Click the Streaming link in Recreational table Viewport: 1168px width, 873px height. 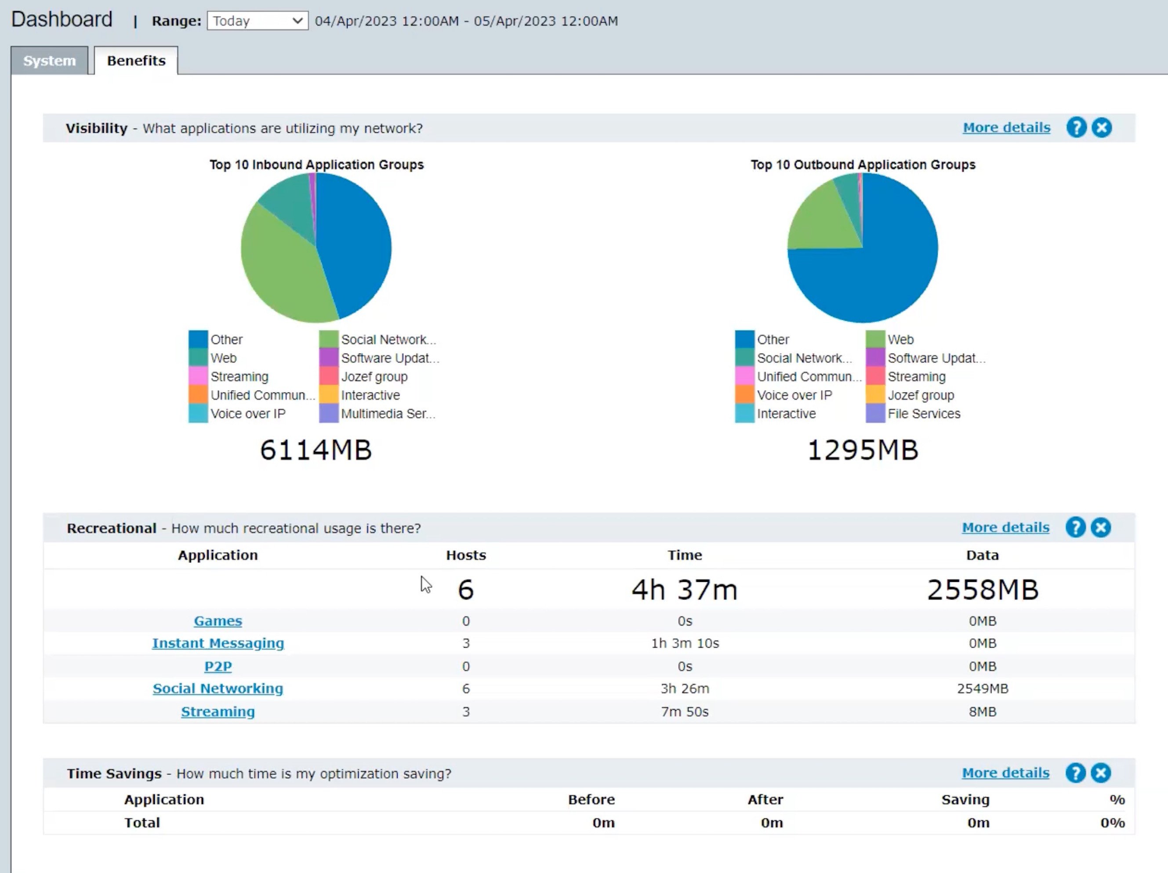[x=218, y=711]
